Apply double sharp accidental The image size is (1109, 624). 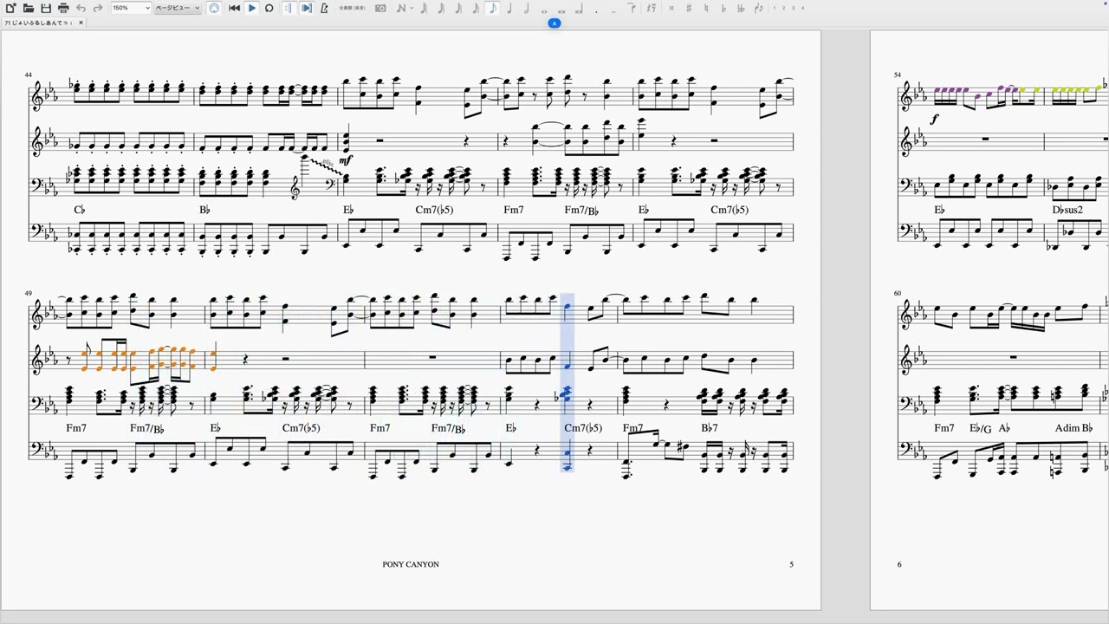click(x=671, y=8)
